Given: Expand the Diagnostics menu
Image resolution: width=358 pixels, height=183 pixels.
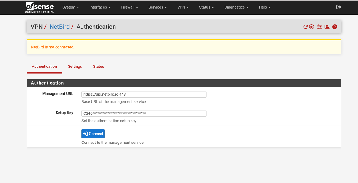Looking at the screenshot, I should coord(236,7).
